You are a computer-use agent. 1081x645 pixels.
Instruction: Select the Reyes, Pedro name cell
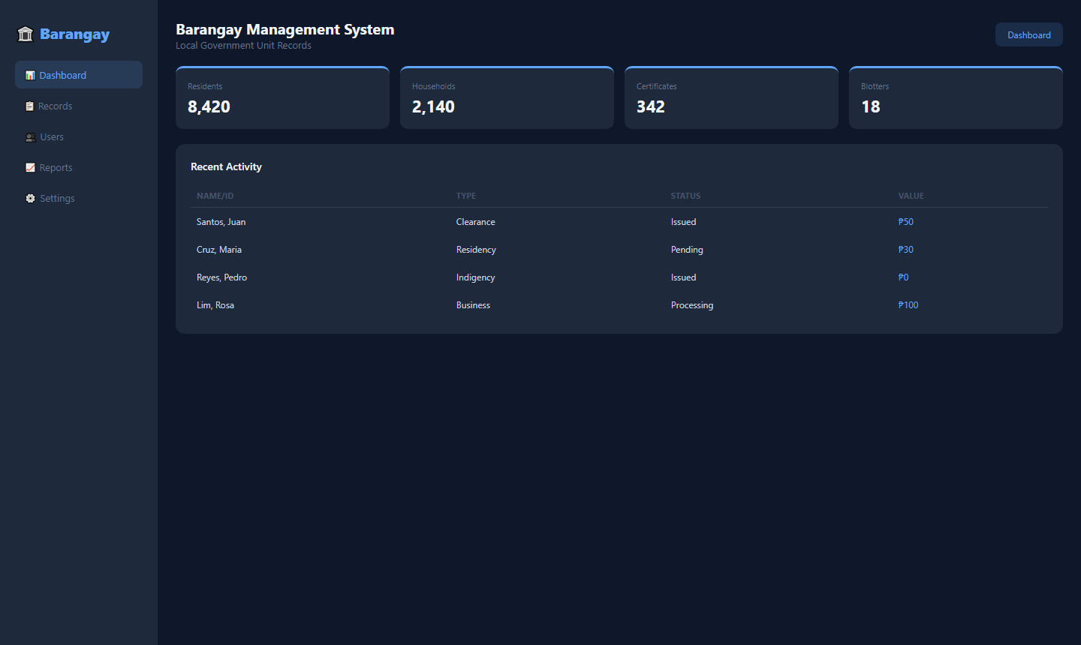click(x=221, y=277)
